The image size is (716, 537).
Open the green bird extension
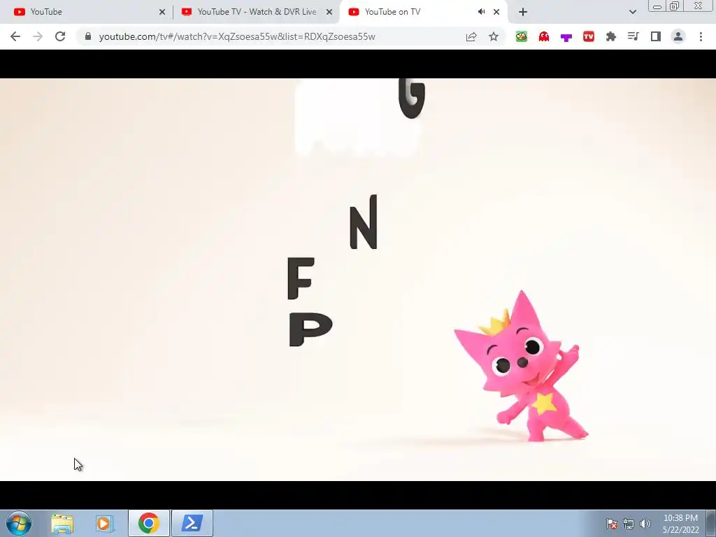point(522,36)
